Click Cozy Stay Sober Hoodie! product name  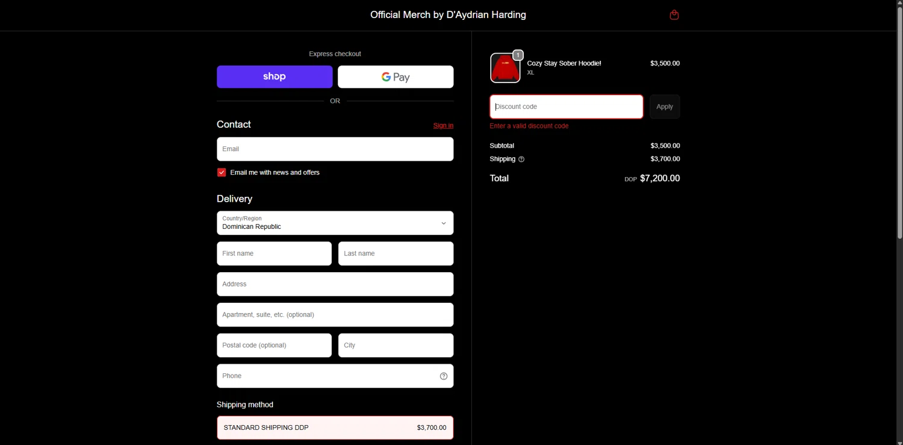click(x=564, y=63)
